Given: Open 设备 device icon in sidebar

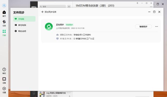Looking at the screenshot, I should [x=4, y=80].
